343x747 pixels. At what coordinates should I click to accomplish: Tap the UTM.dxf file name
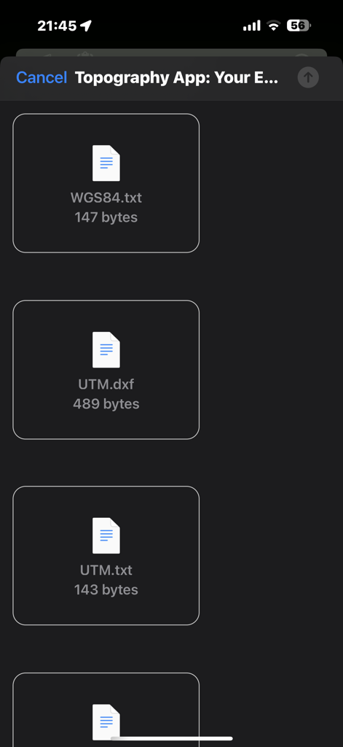(x=106, y=384)
